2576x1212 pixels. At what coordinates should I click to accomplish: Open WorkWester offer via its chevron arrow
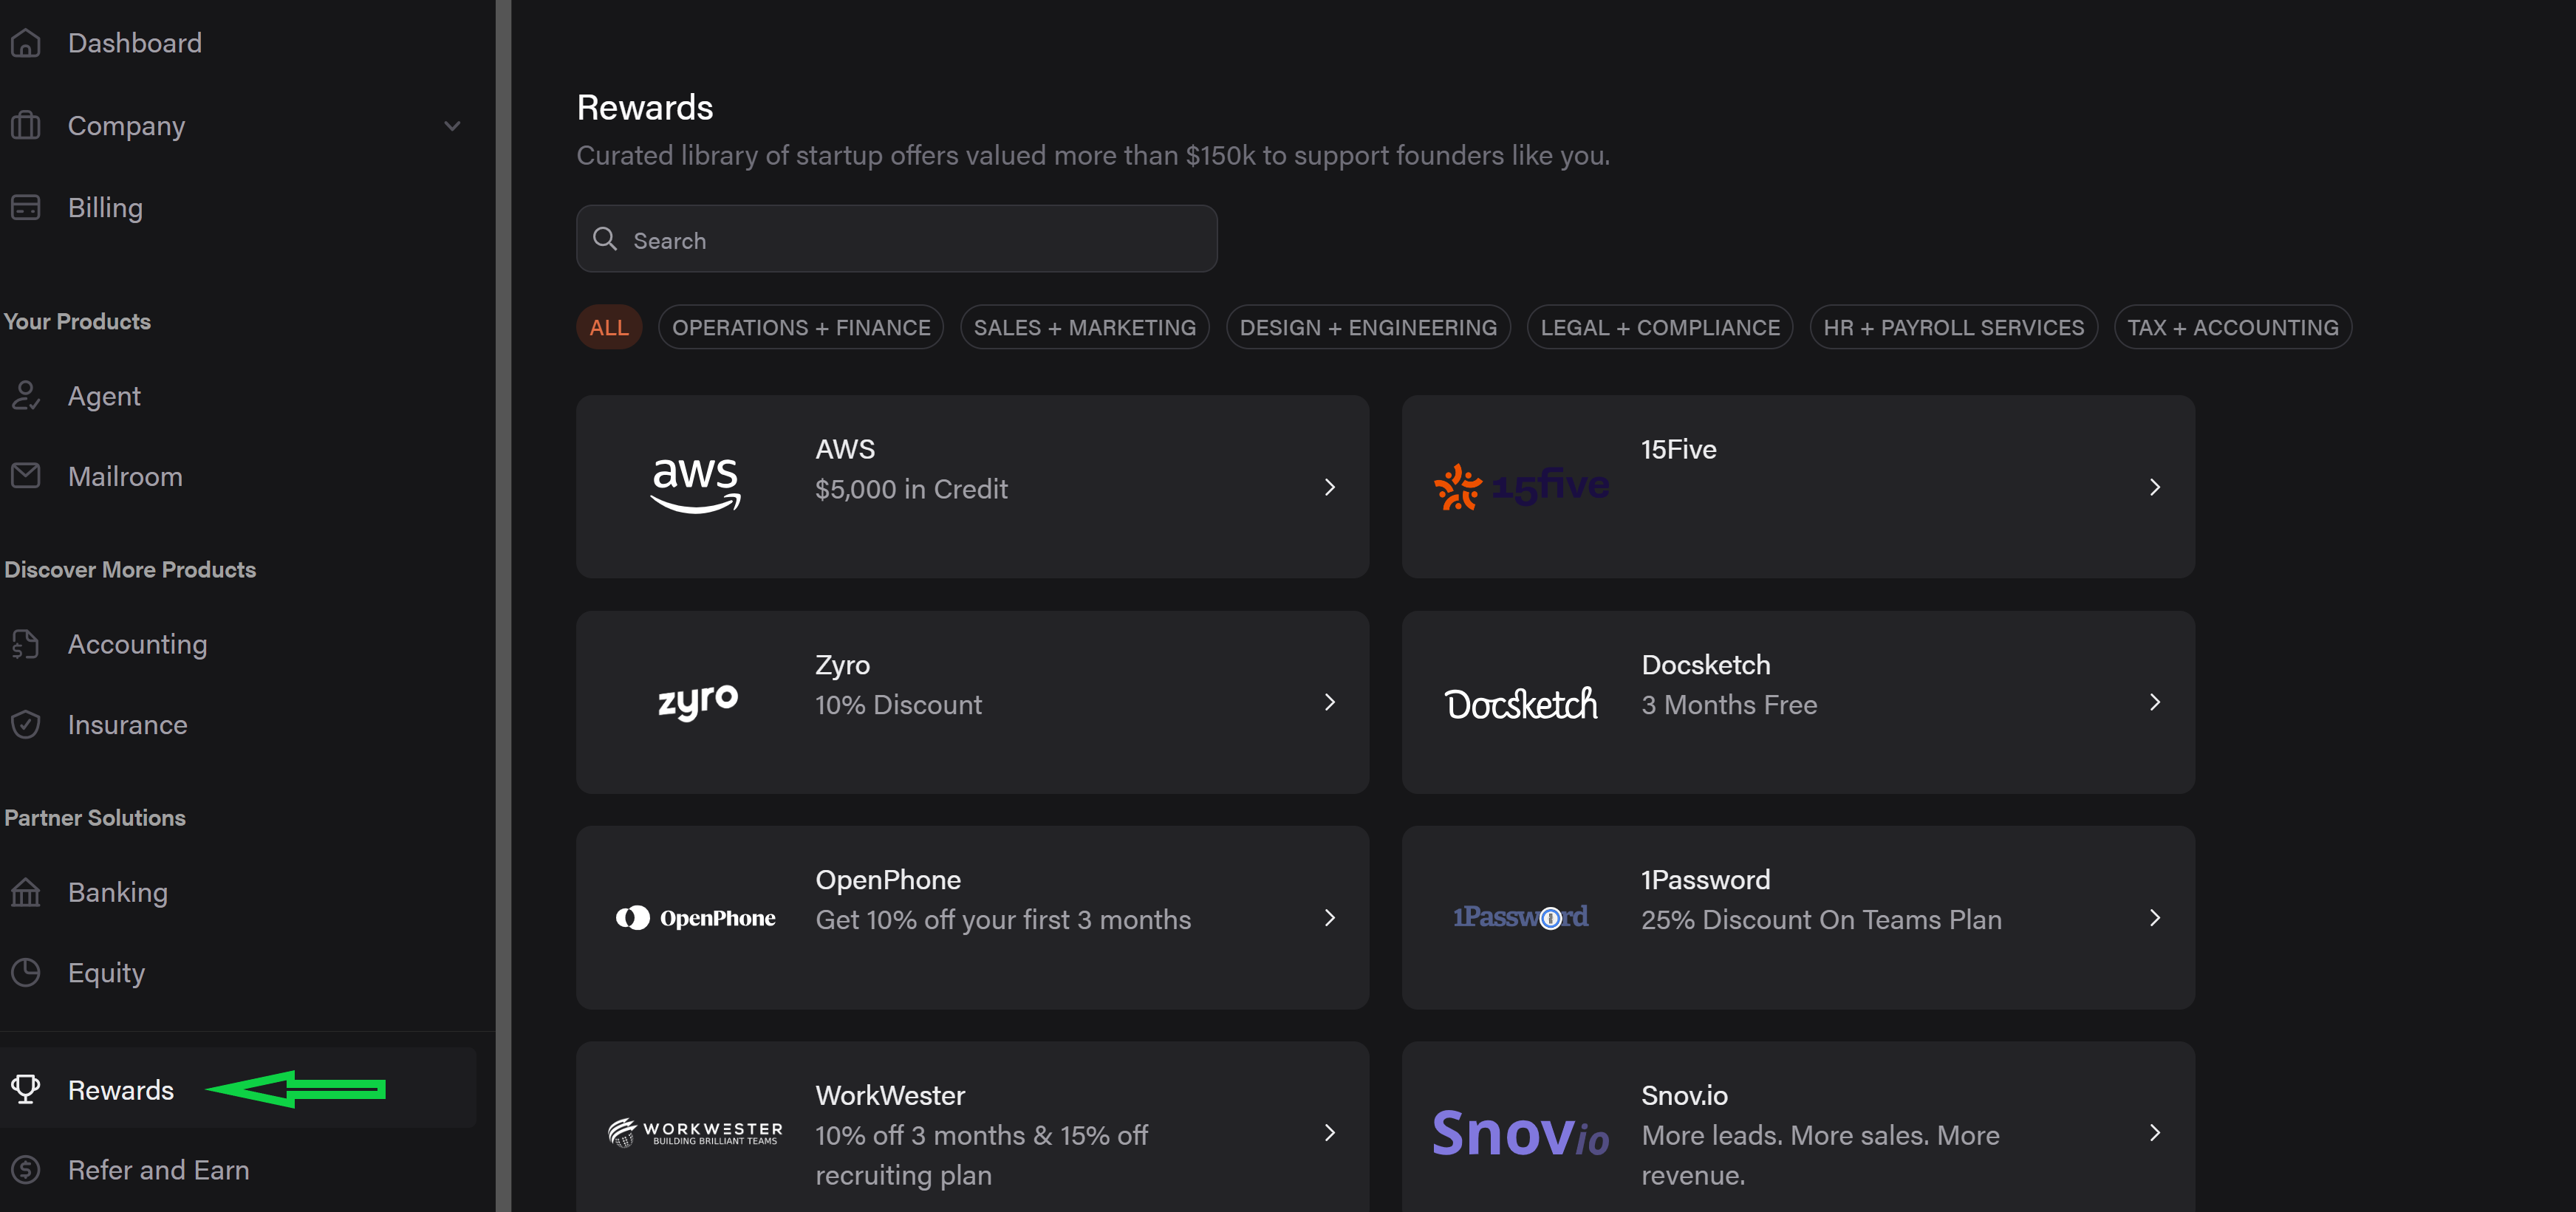tap(1330, 1133)
